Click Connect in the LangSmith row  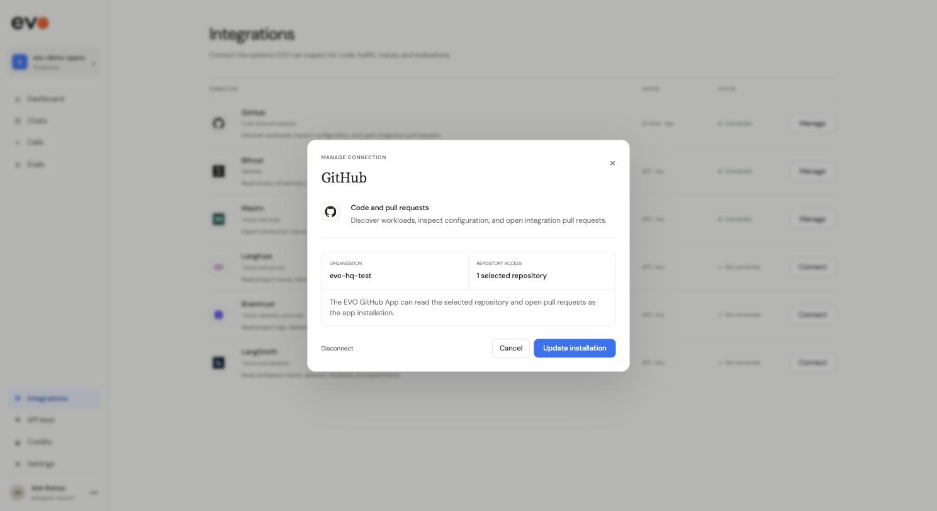pyautogui.click(x=812, y=362)
